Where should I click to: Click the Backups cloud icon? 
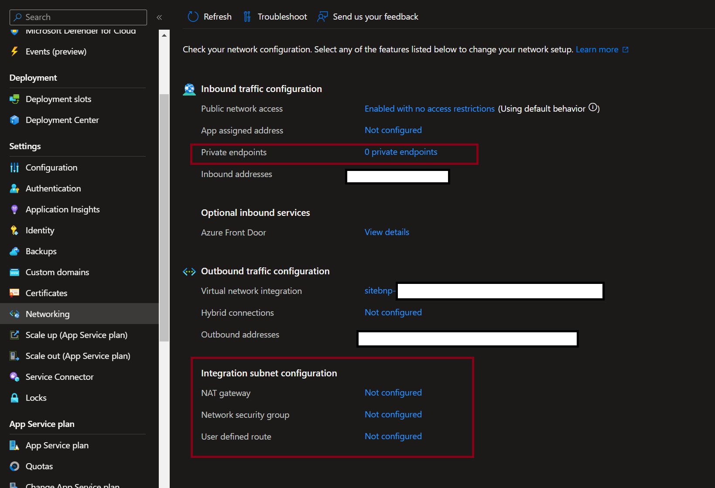coord(14,251)
